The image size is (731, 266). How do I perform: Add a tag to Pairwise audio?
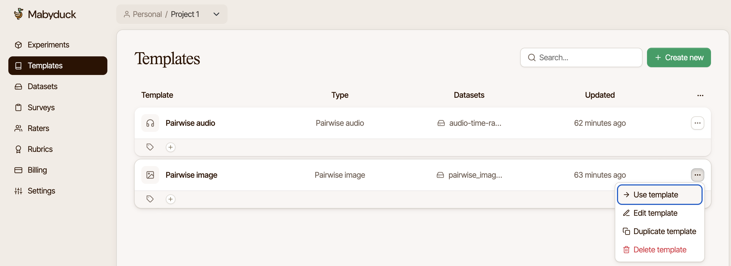click(171, 147)
